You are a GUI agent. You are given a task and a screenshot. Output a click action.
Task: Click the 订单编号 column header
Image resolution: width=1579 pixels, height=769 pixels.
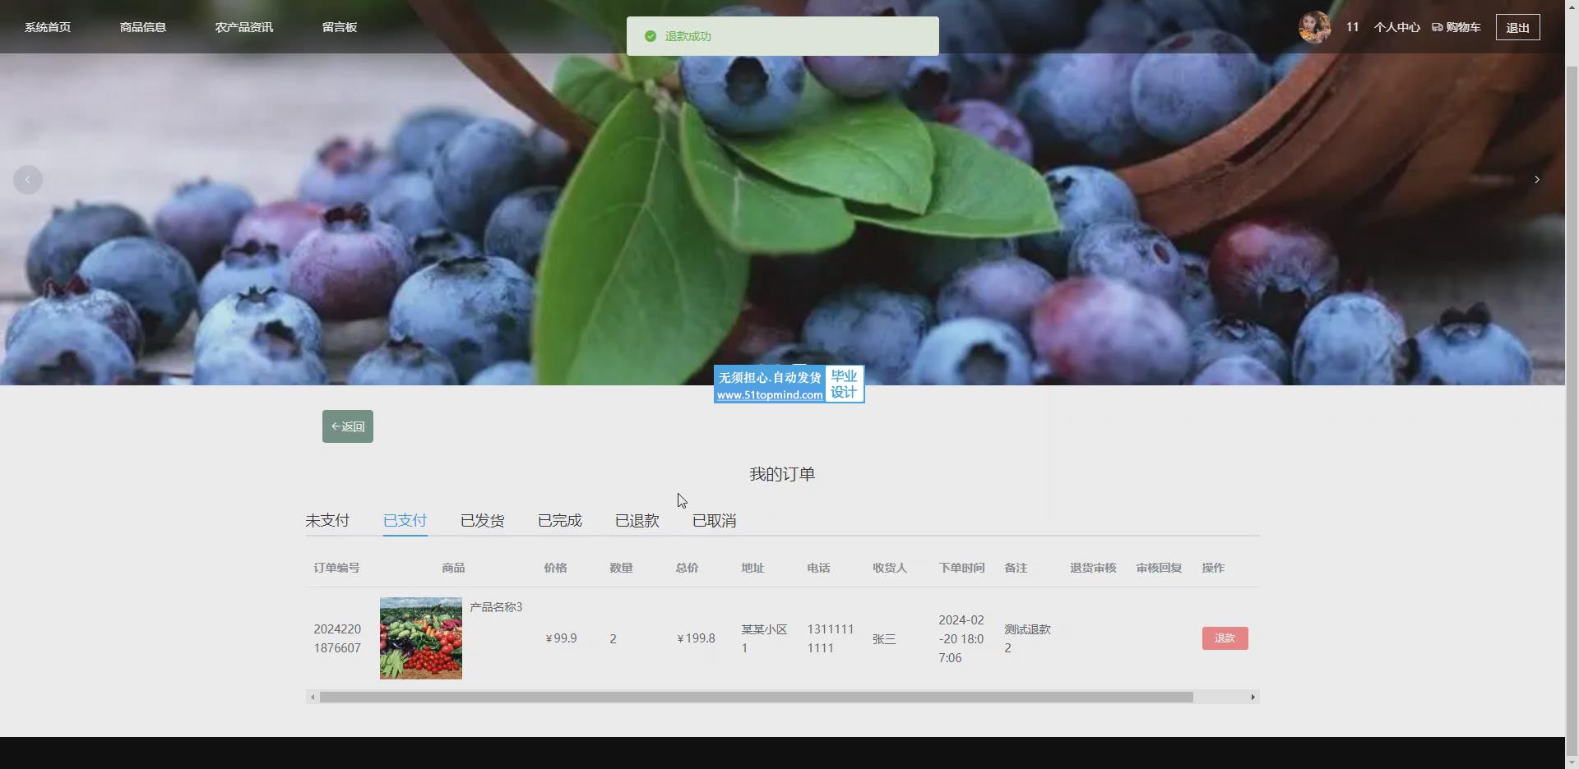coord(336,568)
